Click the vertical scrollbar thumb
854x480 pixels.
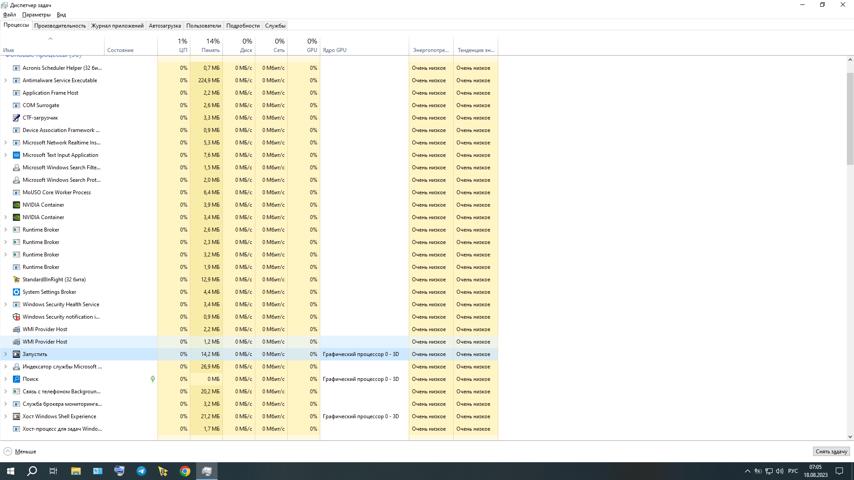point(850,119)
